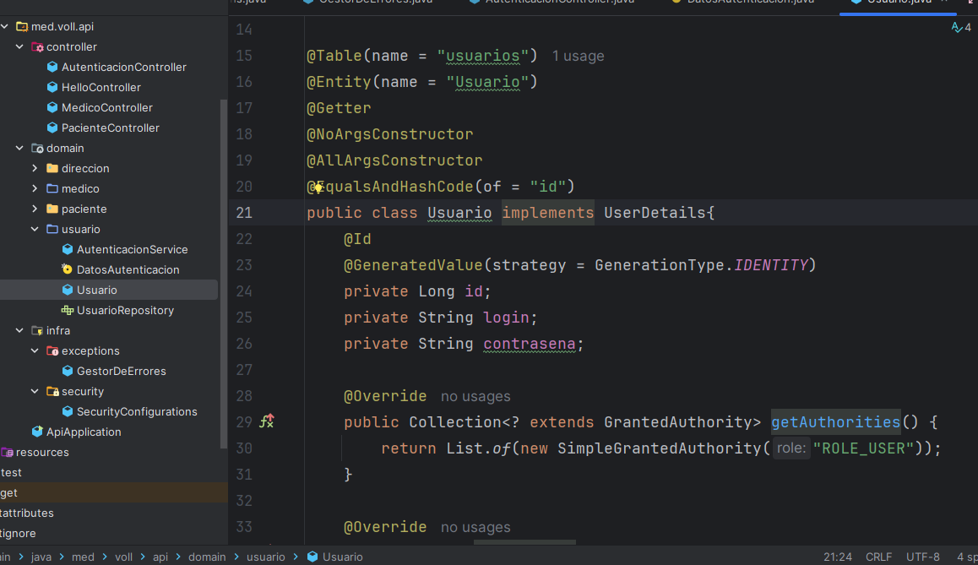
Task: Change UTF-8 file encoding
Action: (x=922, y=557)
